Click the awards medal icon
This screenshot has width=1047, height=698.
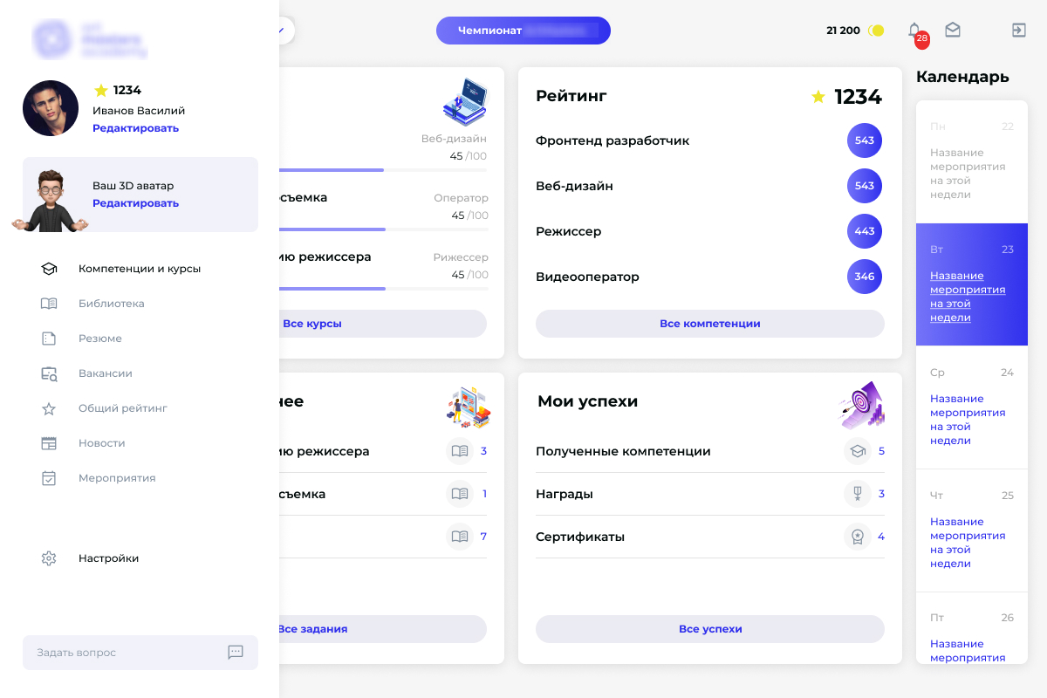coord(858,494)
